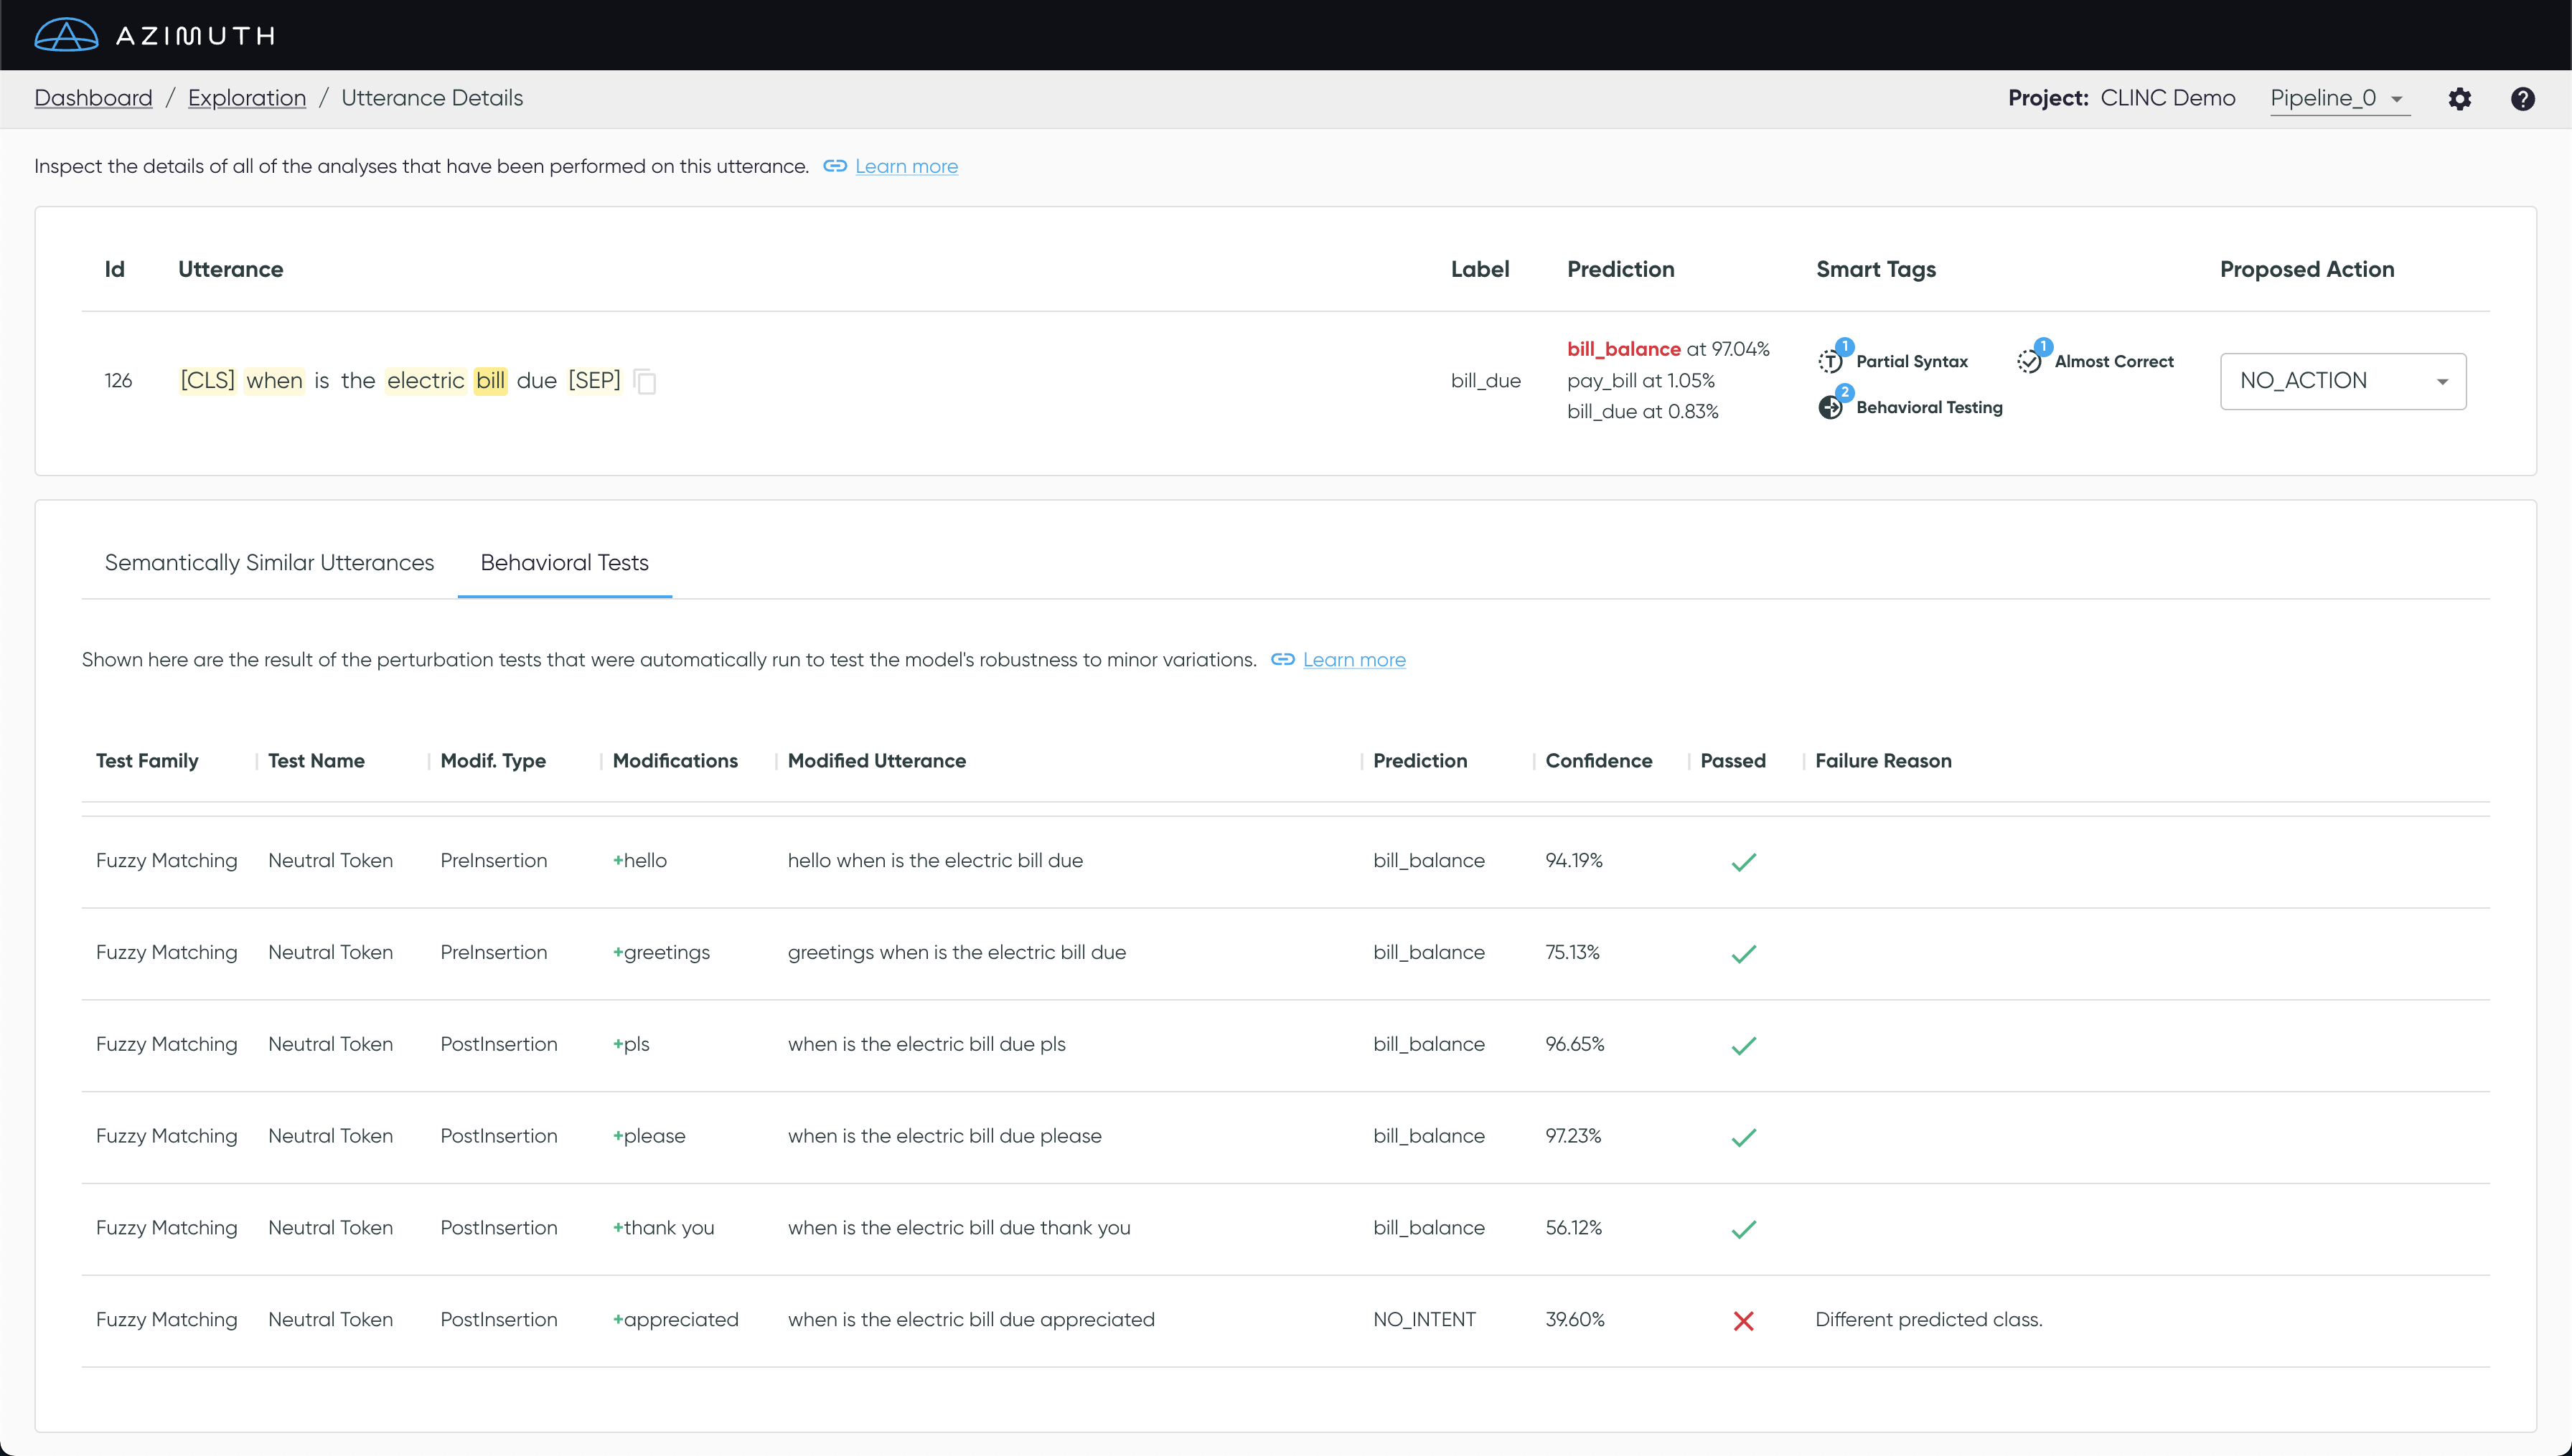Click the NO_INTENT prediction cell

coord(1424,1319)
